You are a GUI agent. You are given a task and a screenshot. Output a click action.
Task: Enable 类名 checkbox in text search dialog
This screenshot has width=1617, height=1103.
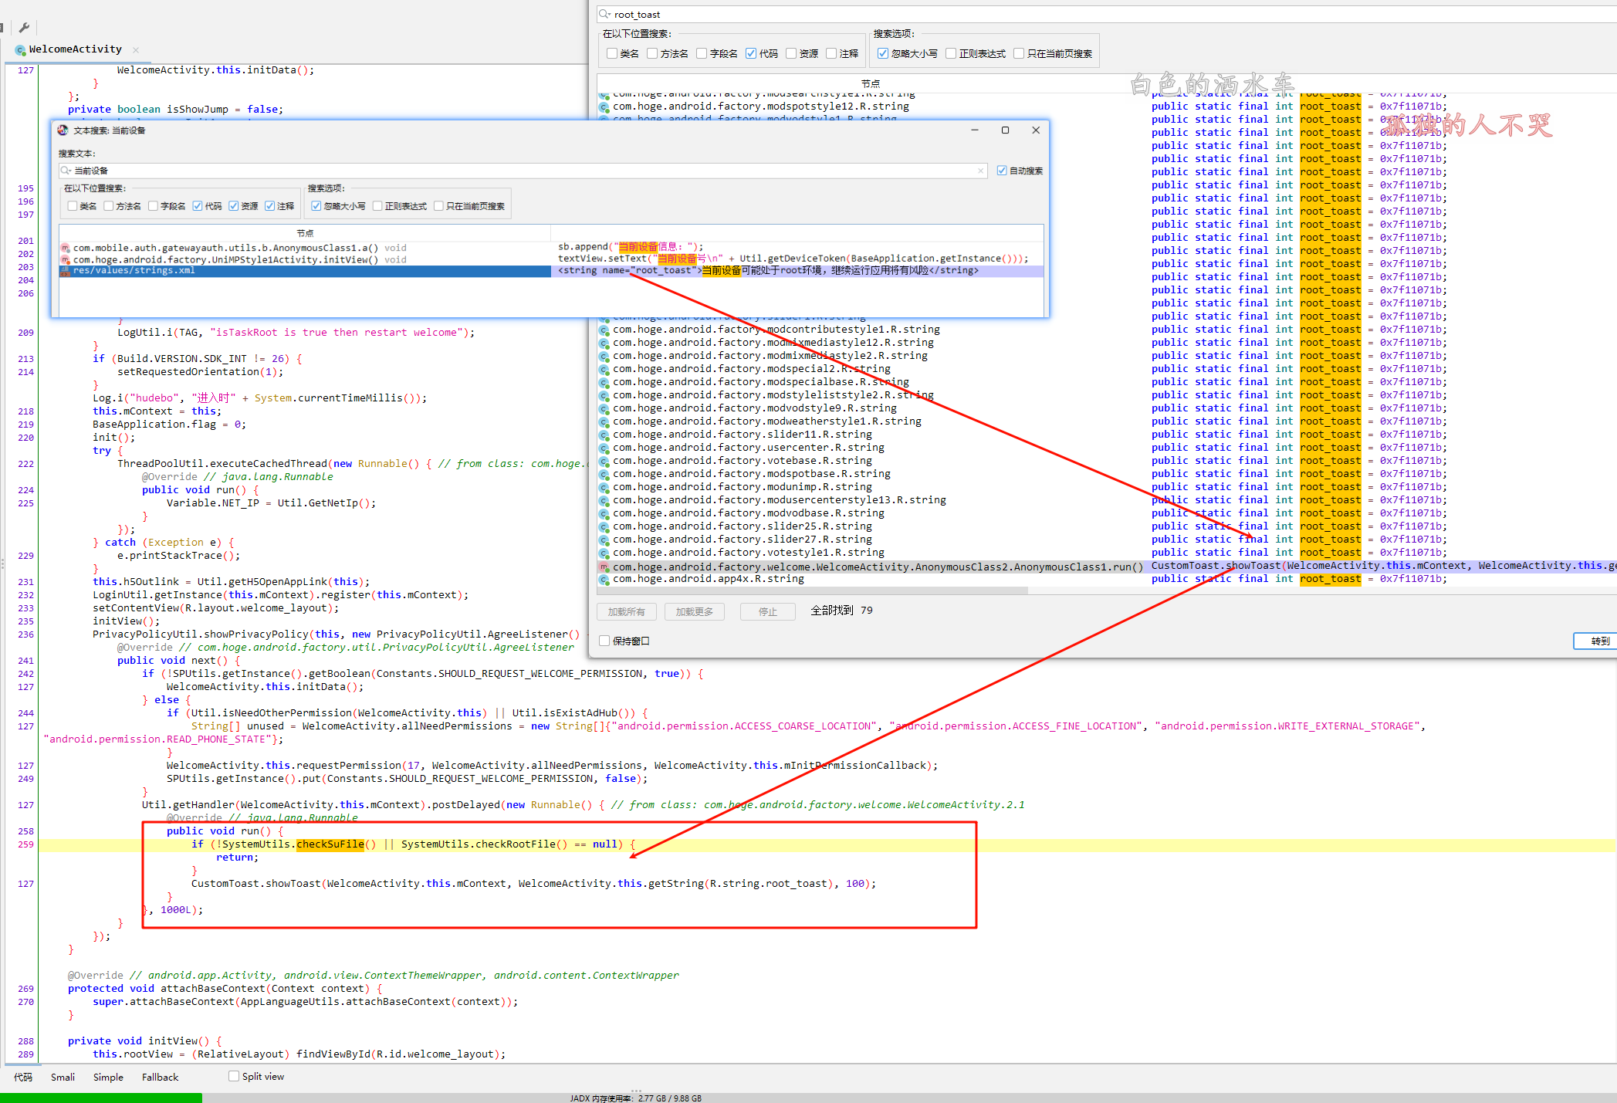click(73, 206)
